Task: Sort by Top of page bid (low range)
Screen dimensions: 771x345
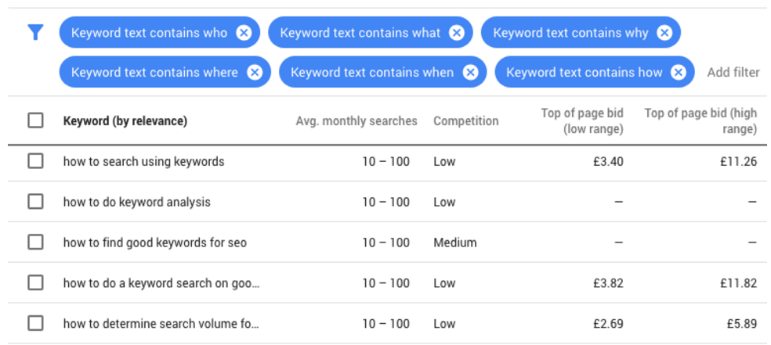Action: point(582,121)
